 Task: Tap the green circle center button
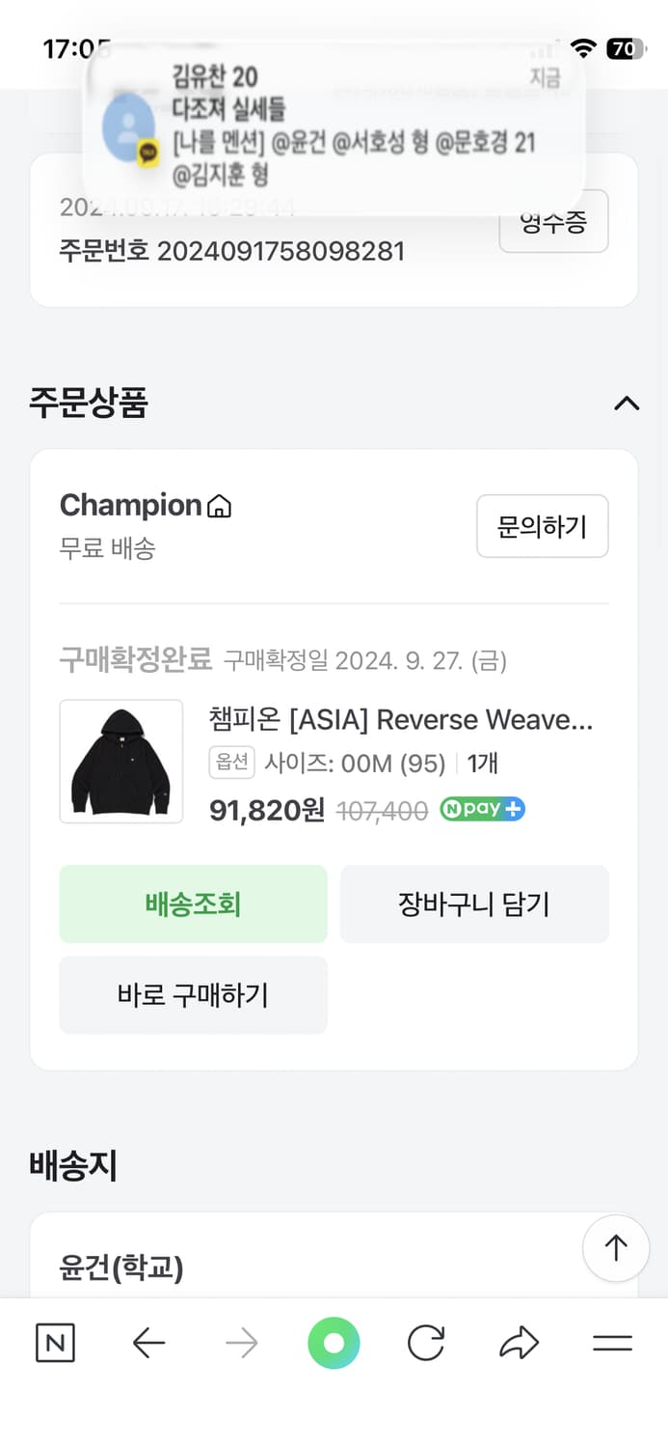tap(334, 1343)
